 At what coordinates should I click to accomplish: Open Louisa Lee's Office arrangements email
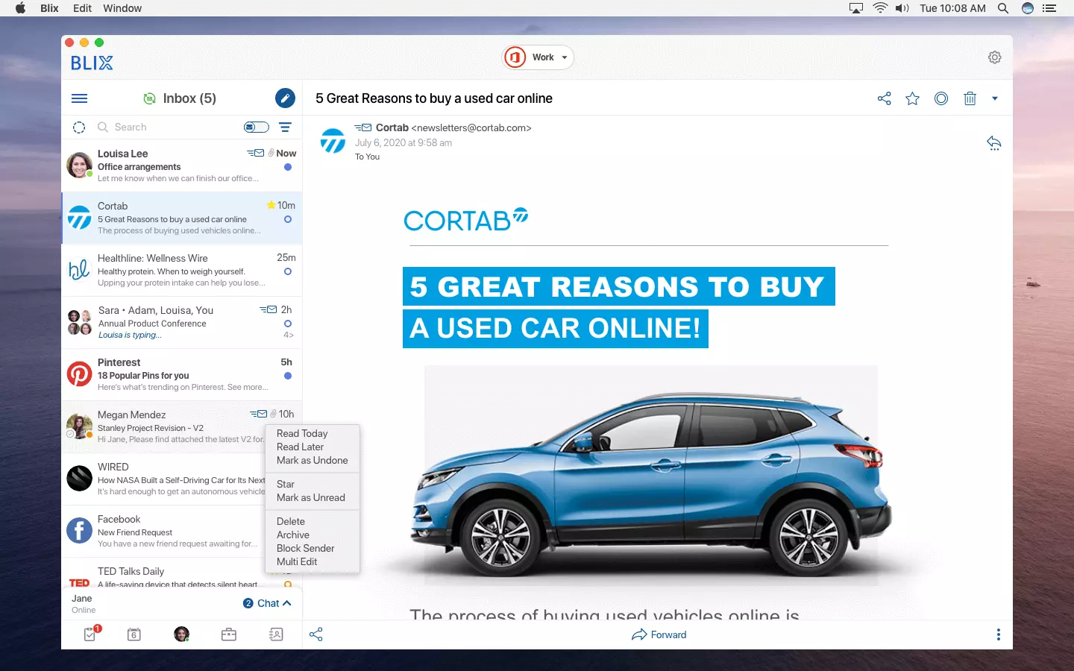(x=182, y=166)
